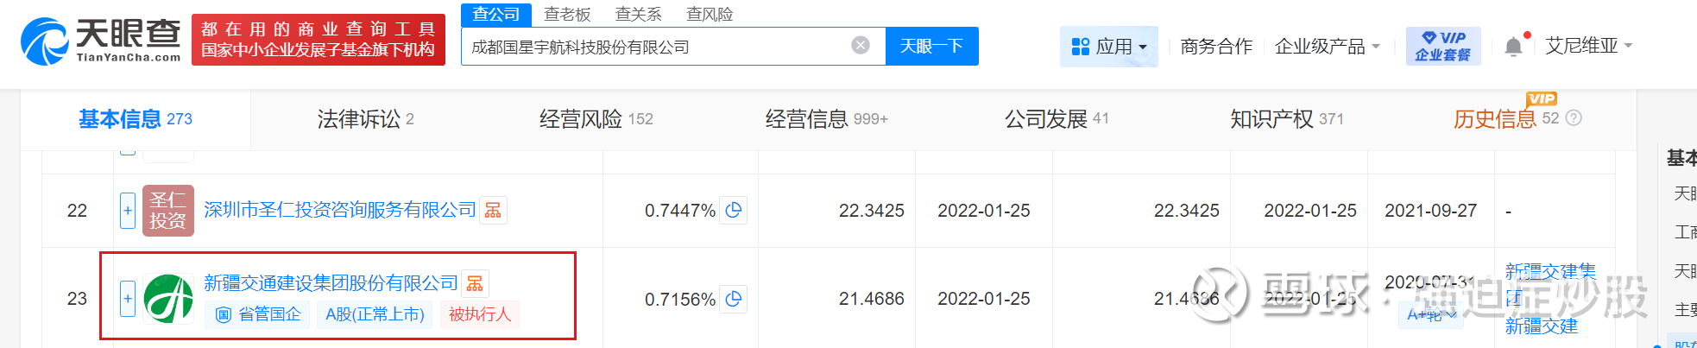This screenshot has height=348, width=1697.
Task: Open the notifications bell
Action: tap(1513, 47)
